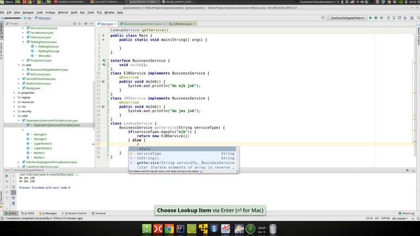Open the Refactor menu
The height and width of the screenshot is (236, 420).
[63, 12]
